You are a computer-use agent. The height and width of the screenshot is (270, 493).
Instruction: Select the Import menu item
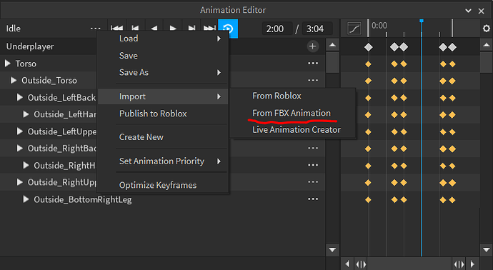pyautogui.click(x=163, y=96)
